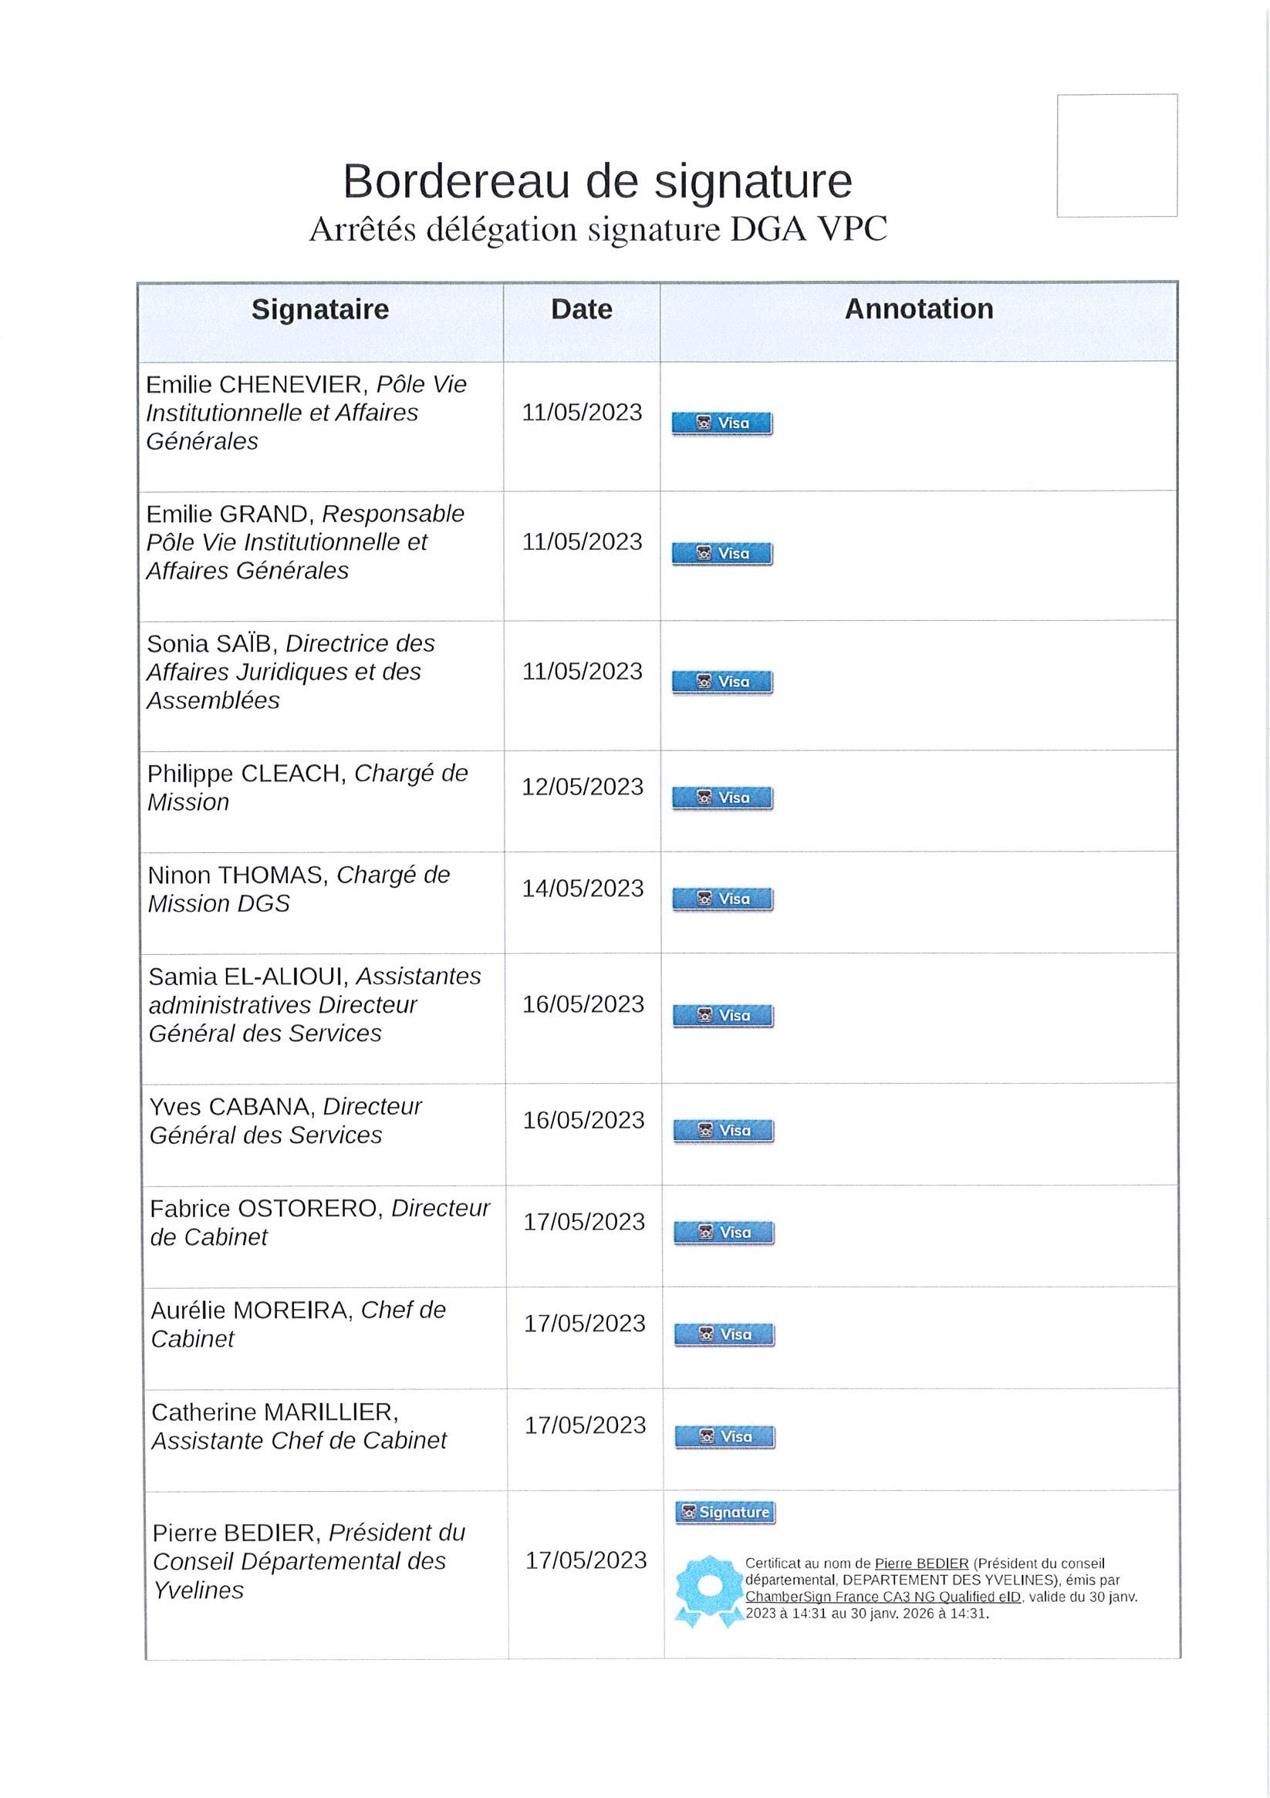Open the underlined Pierre BEDIER certificate link

[x=921, y=1563]
